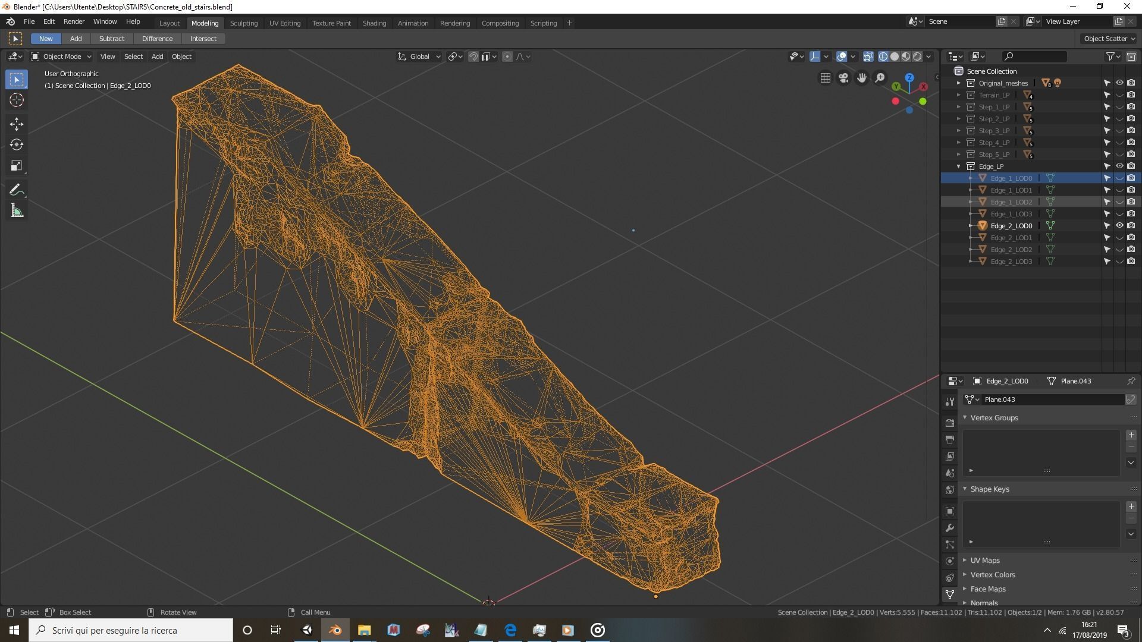Open the Render menu
Image resolution: width=1142 pixels, height=642 pixels.
point(74,21)
